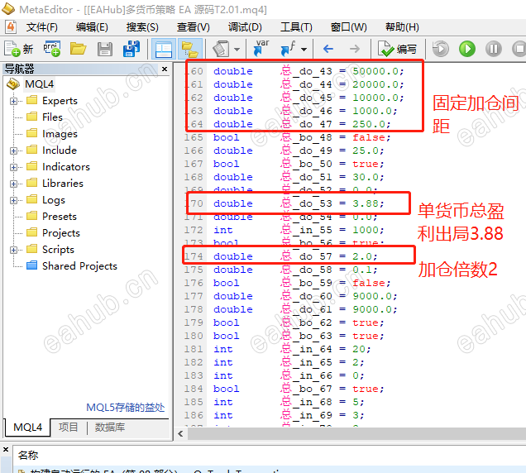Open the 搜索(S) menu
Screen dimensions: 526x473
click(142, 27)
